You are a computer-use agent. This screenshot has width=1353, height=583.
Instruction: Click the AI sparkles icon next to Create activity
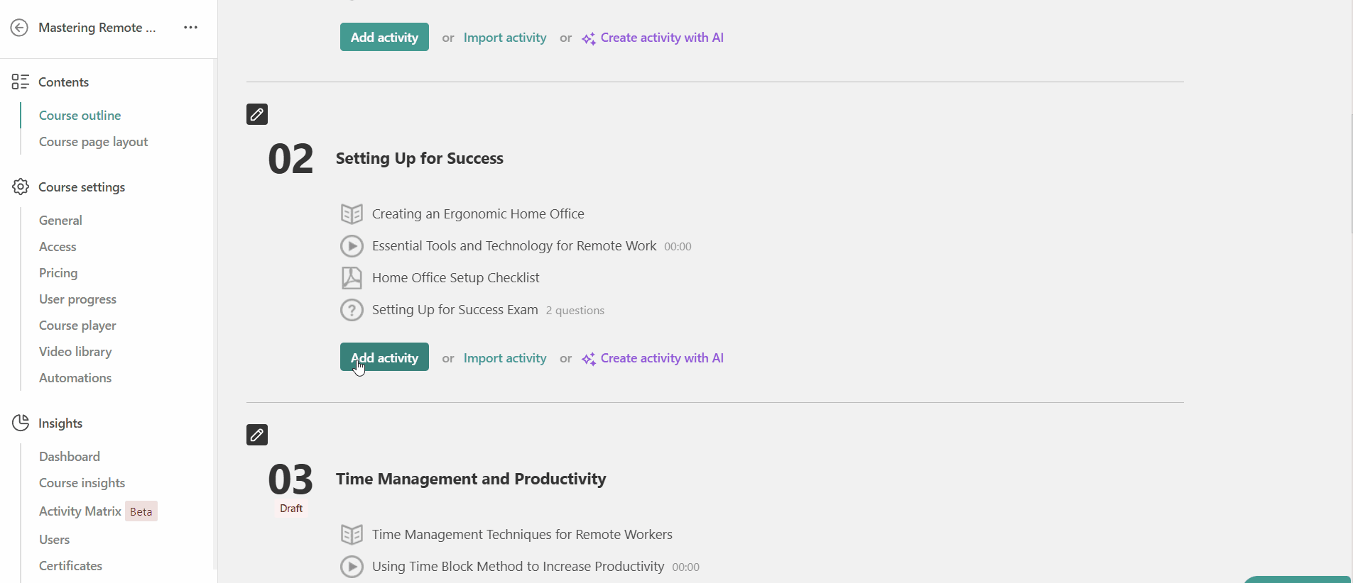pos(589,359)
